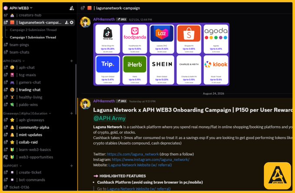Screen dimensions: 295x193
Task: Click the IMX server tag on 8/21/26 message
Action: (x=121, y=20)
